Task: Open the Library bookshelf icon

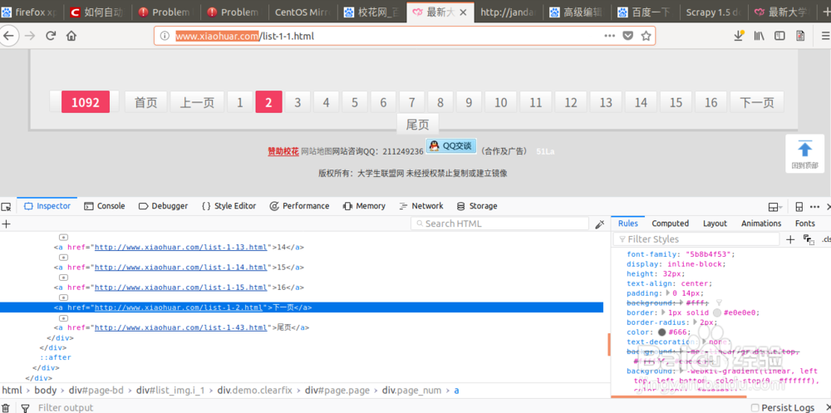Action: (x=759, y=36)
